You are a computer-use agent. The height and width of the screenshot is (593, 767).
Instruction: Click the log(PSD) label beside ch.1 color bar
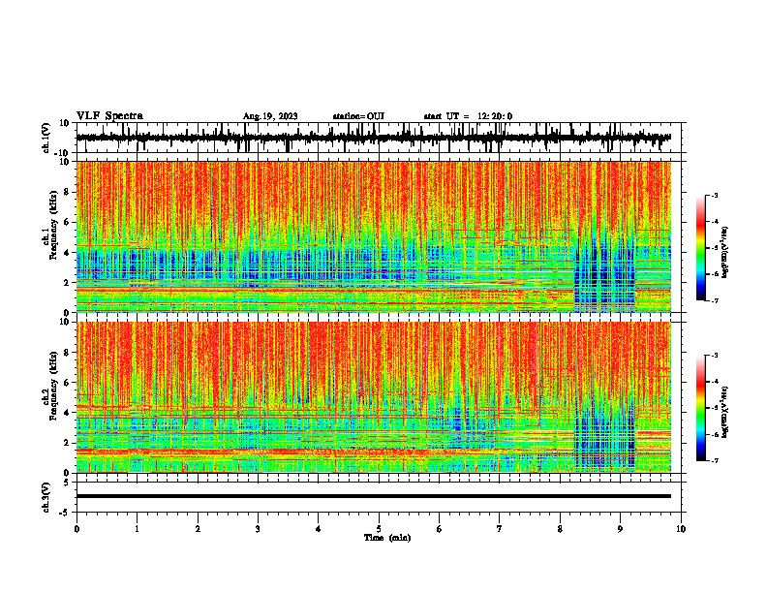click(x=725, y=253)
